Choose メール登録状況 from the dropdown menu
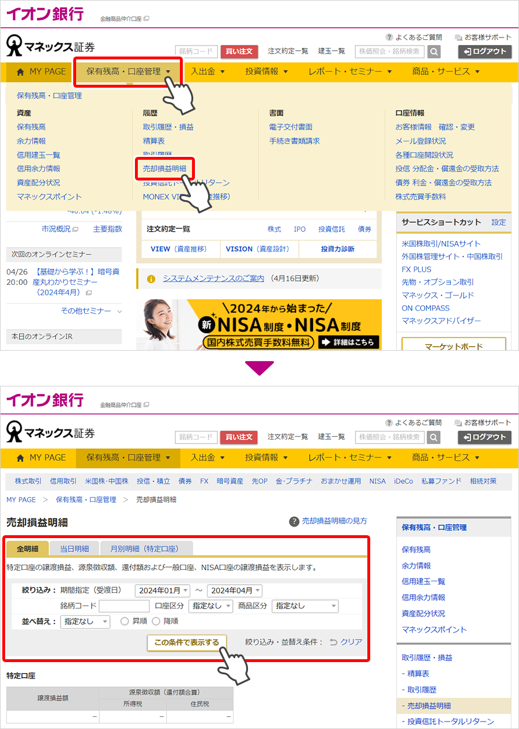 click(420, 141)
